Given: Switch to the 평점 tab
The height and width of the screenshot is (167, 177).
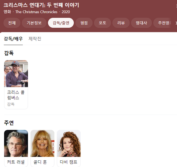Looking at the screenshot, I should click(x=84, y=23).
